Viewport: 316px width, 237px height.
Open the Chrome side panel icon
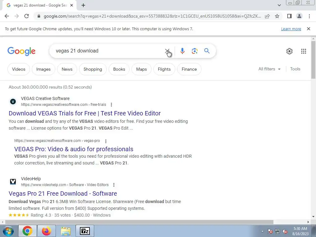pyautogui.click(x=289, y=16)
